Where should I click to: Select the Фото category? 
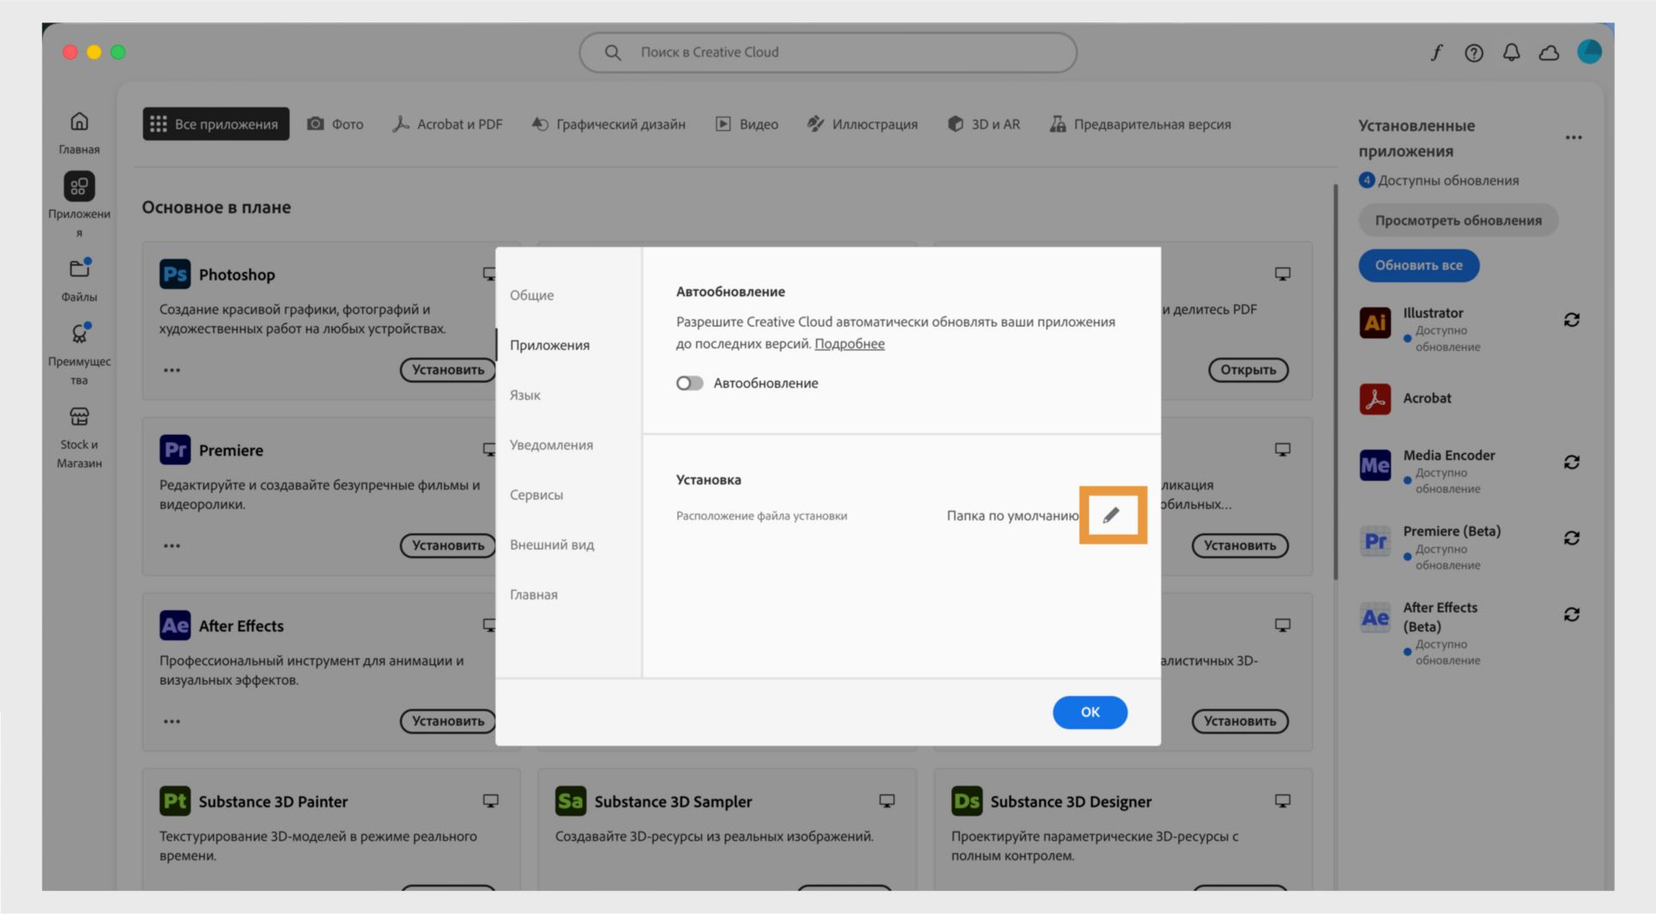[336, 124]
